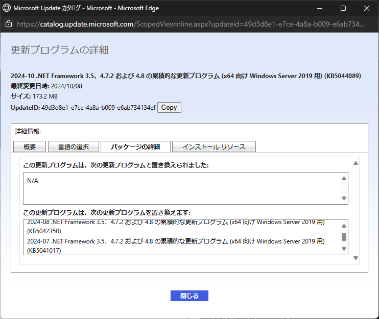Click the N/A entry
This screenshot has width=379, height=319.
pos(33,181)
